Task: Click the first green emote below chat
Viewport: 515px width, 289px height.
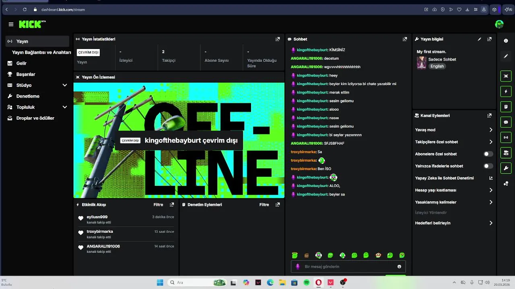Action: coord(295,255)
